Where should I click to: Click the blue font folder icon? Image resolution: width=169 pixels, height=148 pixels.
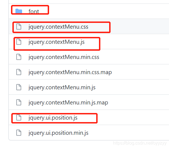[x=19, y=11]
